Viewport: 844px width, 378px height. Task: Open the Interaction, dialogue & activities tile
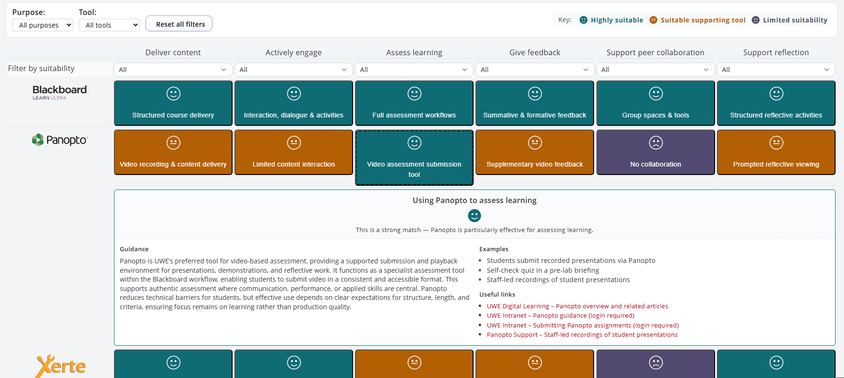pos(294,103)
